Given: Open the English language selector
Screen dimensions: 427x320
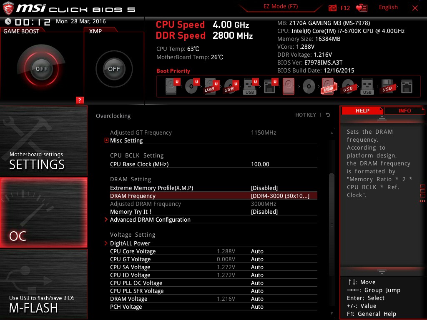Looking at the screenshot, I should click(388, 7).
